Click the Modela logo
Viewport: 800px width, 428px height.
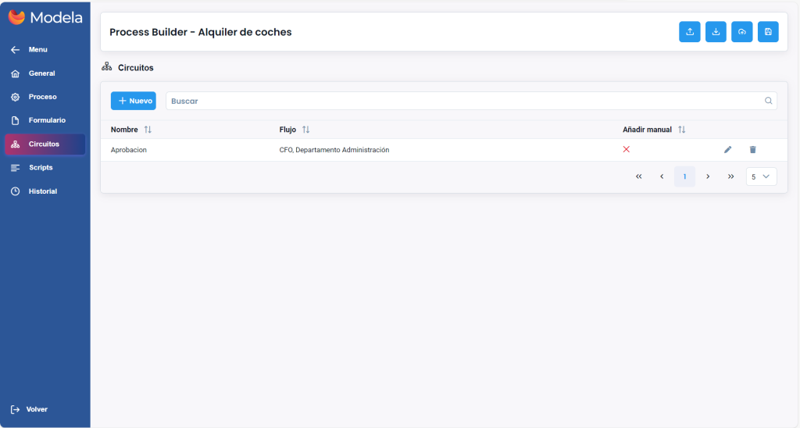(45, 17)
